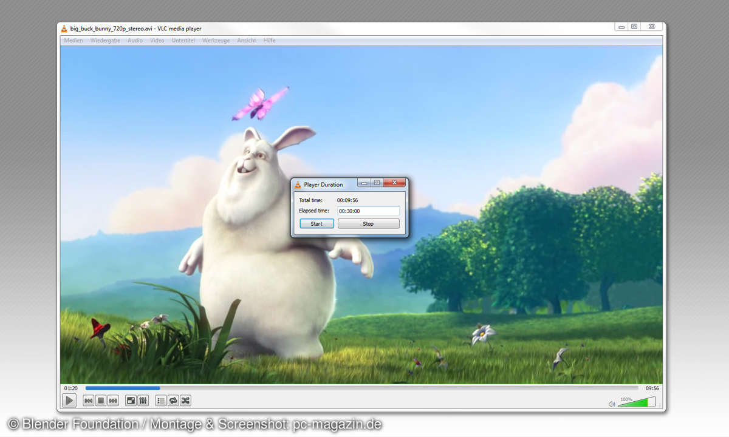Toggle shuffle random playback icon

[x=186, y=401]
